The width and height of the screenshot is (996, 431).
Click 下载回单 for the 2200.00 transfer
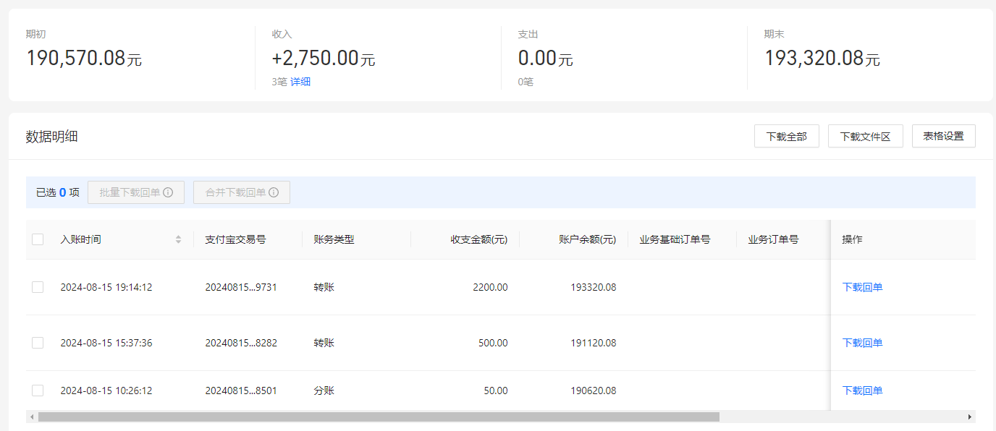862,287
